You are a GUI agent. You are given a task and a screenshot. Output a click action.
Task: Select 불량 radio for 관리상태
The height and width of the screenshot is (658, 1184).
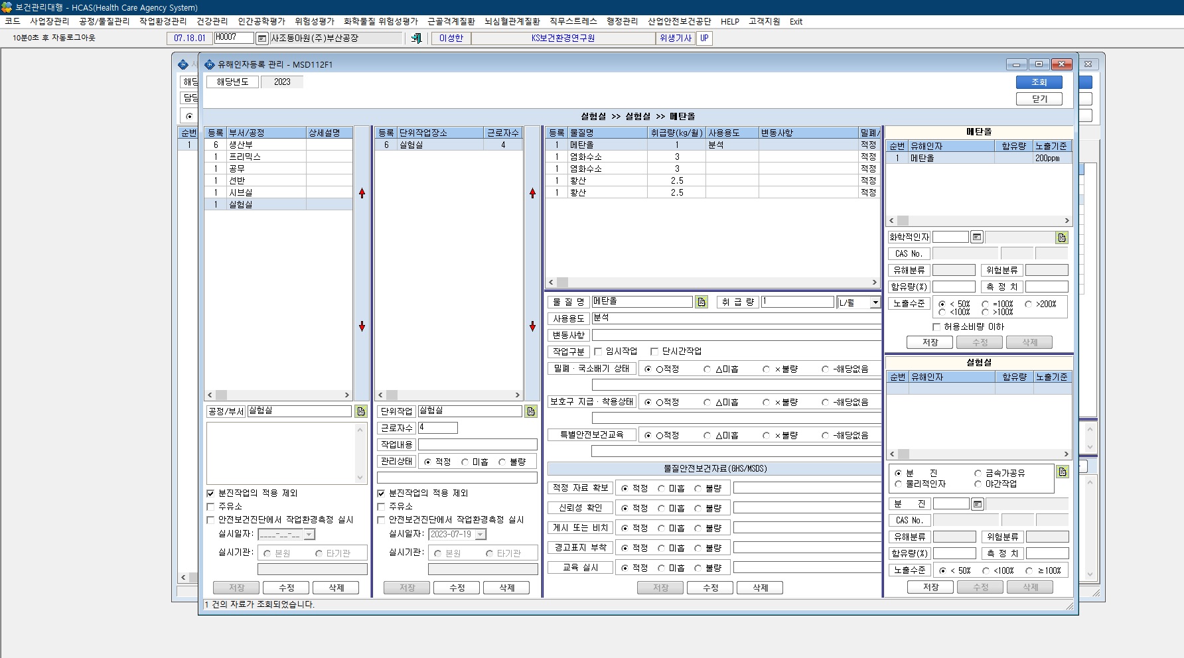coord(502,462)
